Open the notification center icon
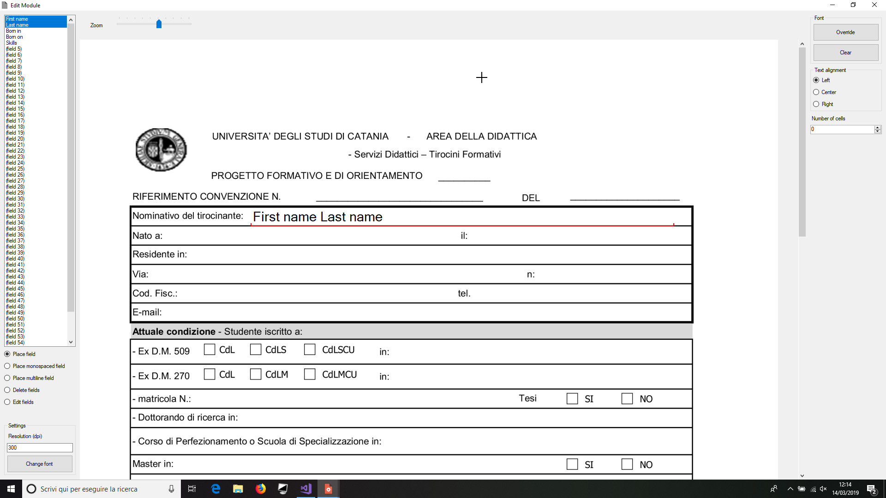This screenshot has width=886, height=498. coord(872,489)
